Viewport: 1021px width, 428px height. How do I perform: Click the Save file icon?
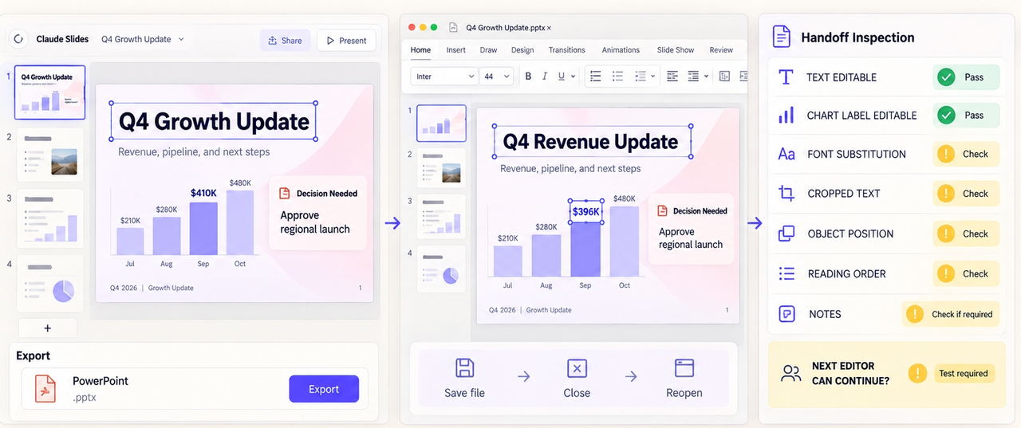tap(465, 367)
